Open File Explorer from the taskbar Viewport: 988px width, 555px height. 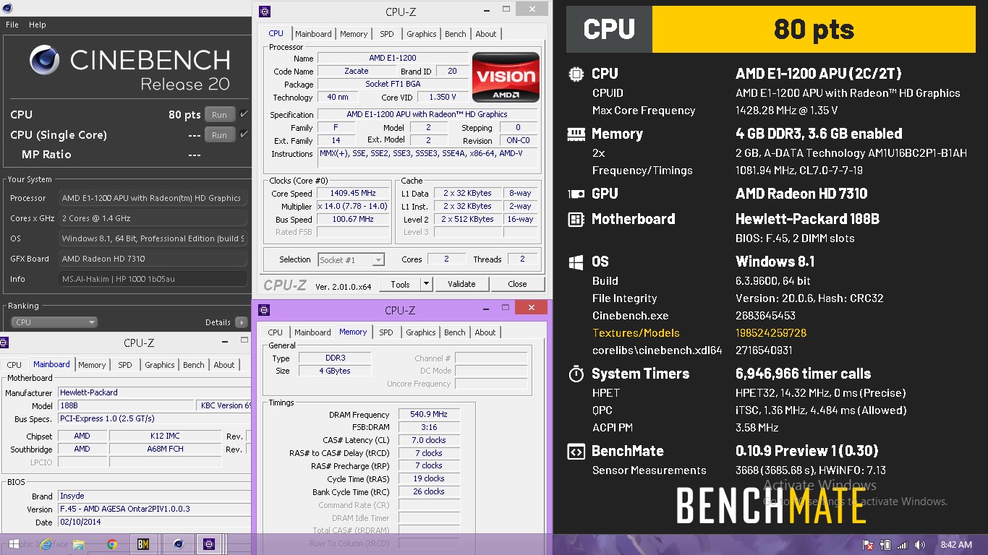[x=79, y=544]
